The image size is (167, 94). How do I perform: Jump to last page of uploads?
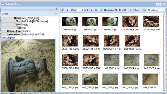[x=96, y=10]
